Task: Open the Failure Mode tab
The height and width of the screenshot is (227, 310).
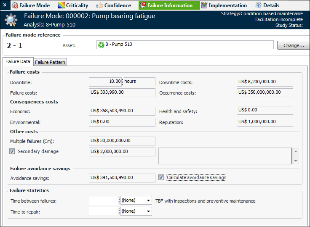Action: pos(31,5)
